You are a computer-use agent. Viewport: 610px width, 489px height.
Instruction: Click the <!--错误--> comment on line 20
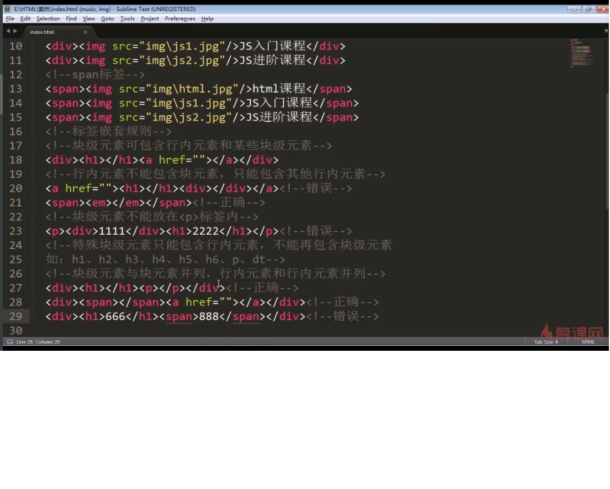click(x=315, y=188)
